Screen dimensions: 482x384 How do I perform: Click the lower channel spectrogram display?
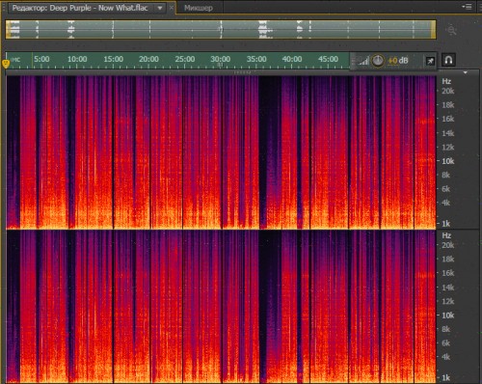coord(221,306)
